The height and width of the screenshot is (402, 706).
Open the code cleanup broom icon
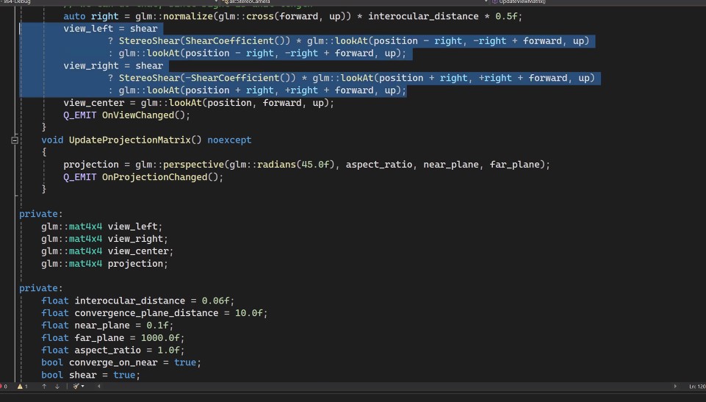click(x=74, y=386)
